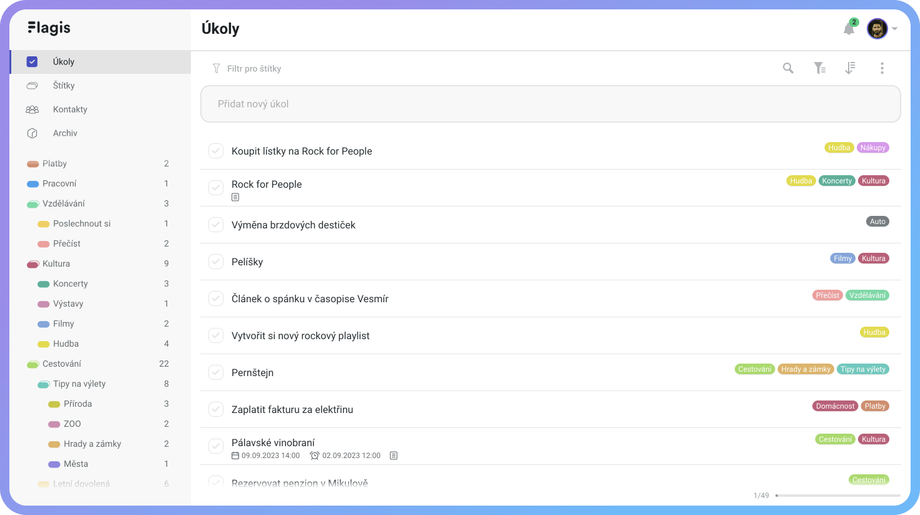Viewport: 920px width, 515px height.
Task: Open the search magnifier icon
Action: click(x=788, y=68)
